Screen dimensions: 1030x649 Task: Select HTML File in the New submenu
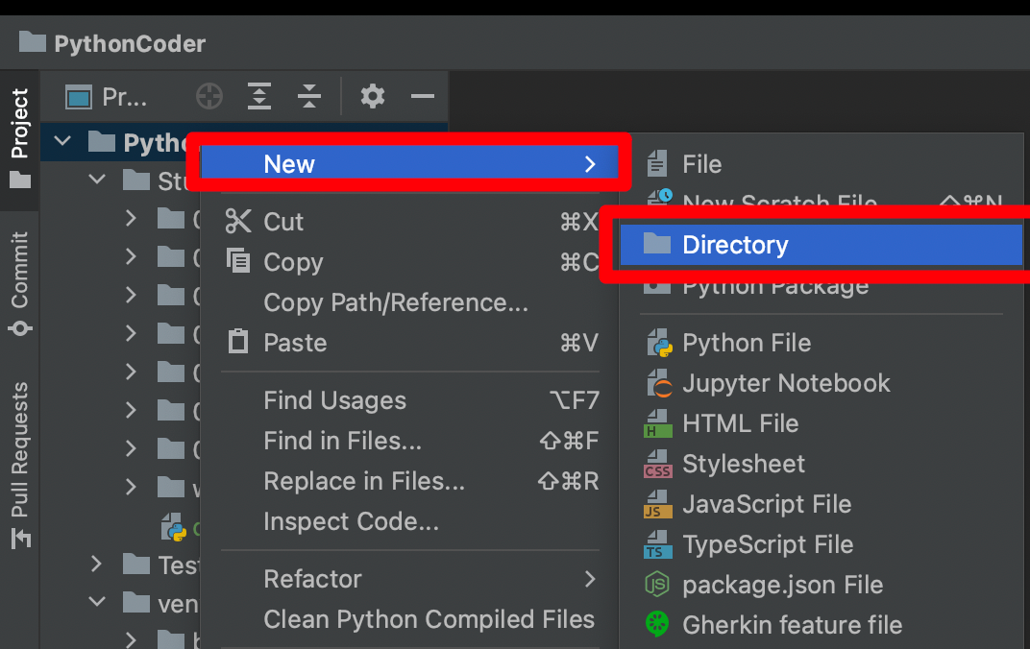click(822, 423)
